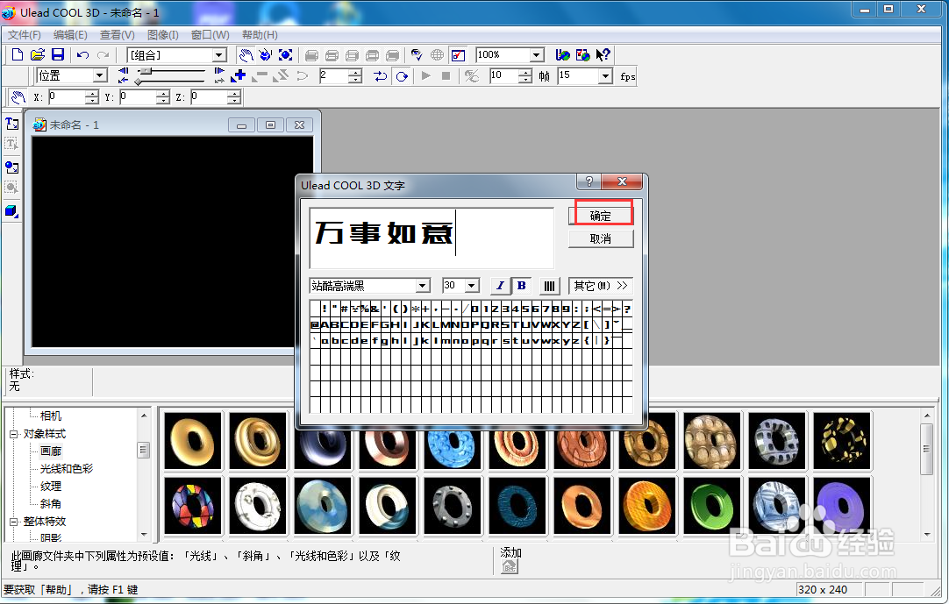The image size is (949, 604).
Task: Click the dialog help question mark button
Action: coord(589,181)
